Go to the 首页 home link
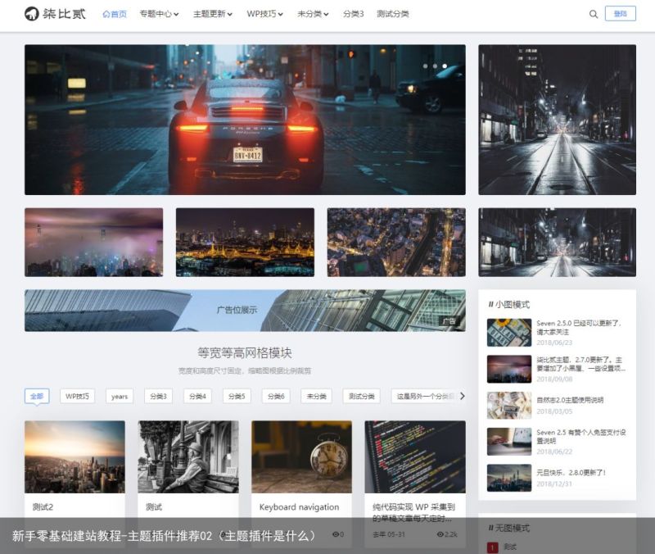Image resolution: width=655 pixels, height=554 pixels. (115, 14)
